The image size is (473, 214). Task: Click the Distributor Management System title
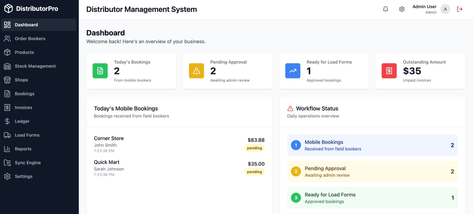141,9
